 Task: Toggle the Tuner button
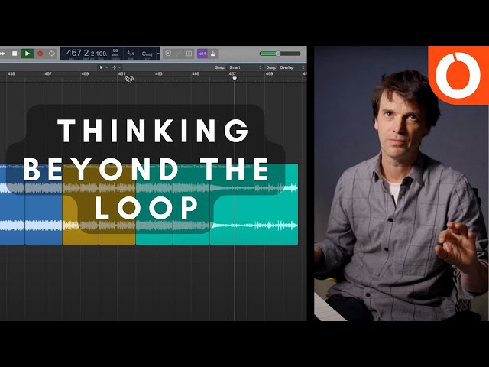click(179, 54)
